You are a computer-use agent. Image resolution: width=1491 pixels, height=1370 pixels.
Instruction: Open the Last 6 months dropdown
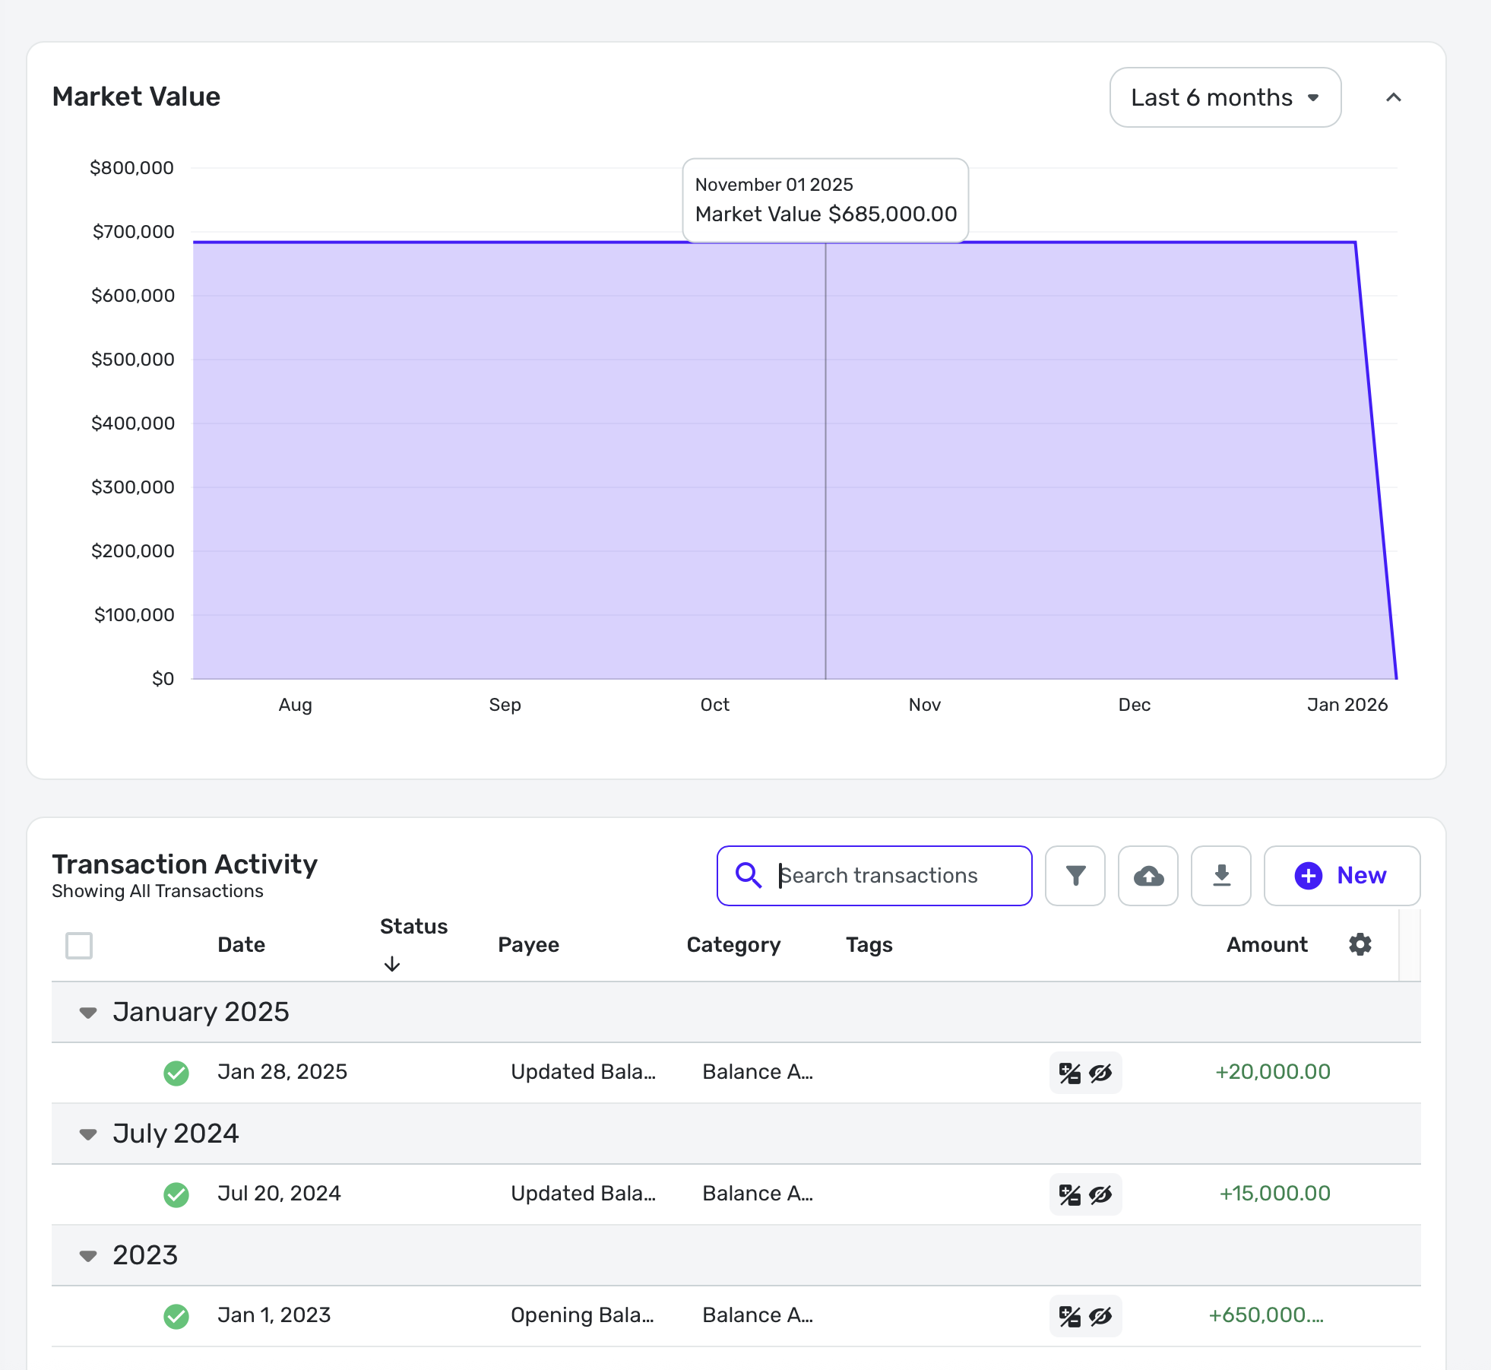tap(1224, 97)
